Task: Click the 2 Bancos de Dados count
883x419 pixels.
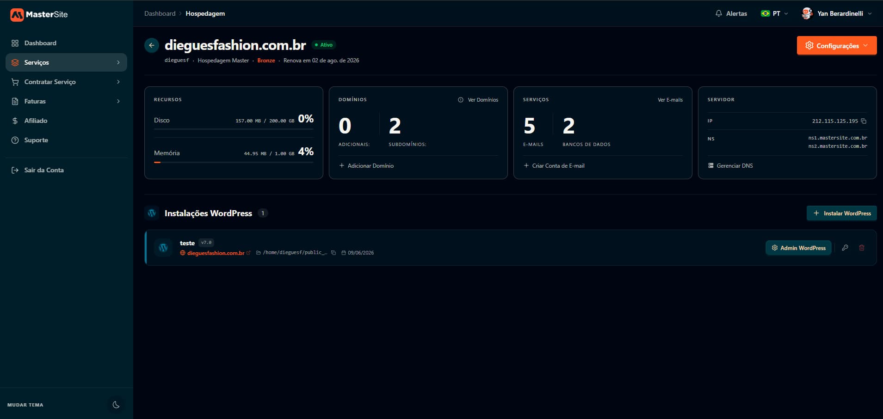Action: click(569, 126)
